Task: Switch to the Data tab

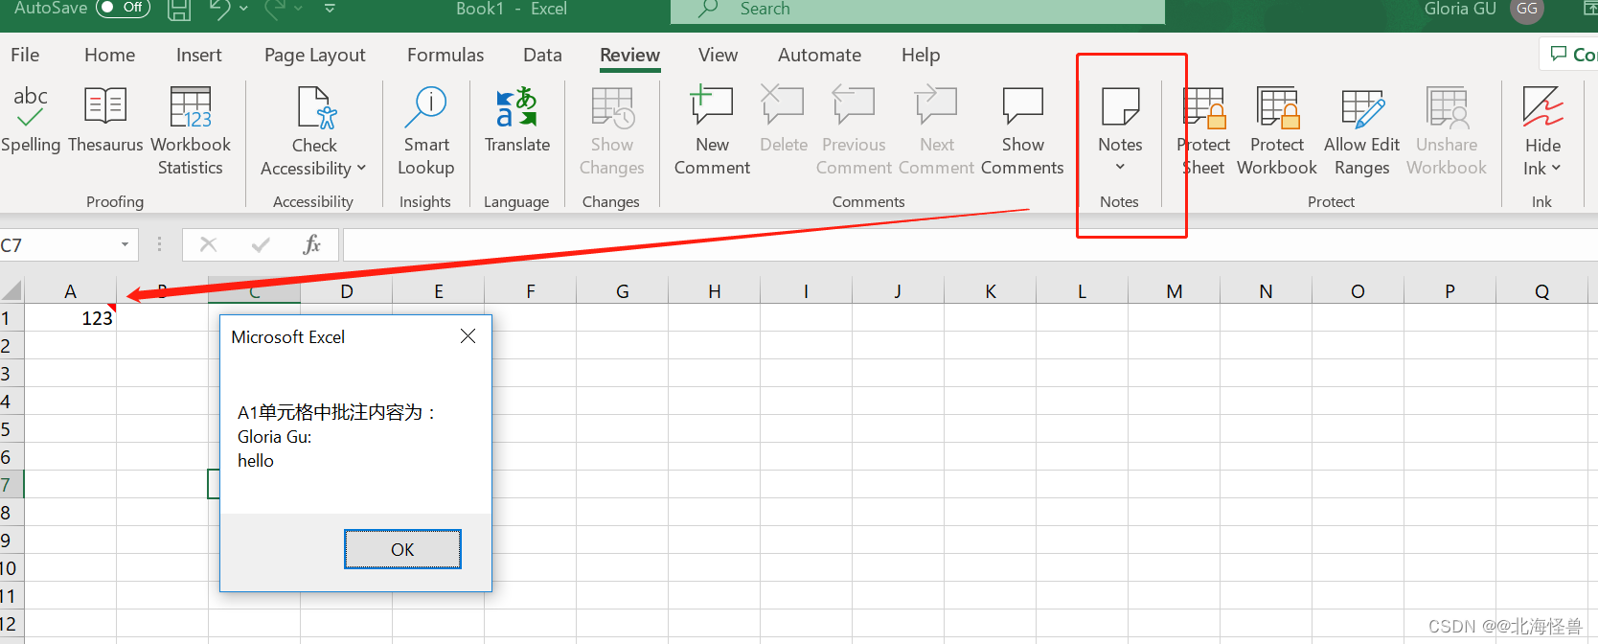Action: click(x=542, y=55)
